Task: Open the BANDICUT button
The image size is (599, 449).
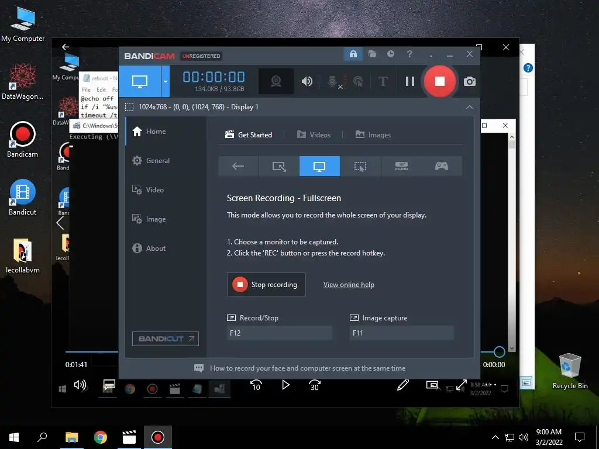Action: pos(166,339)
